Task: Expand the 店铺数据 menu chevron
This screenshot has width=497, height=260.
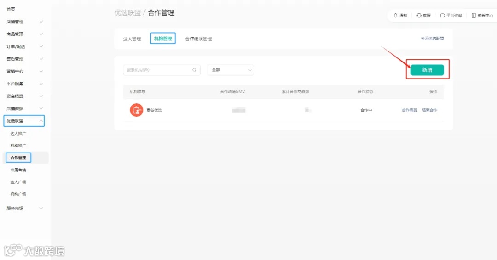Action: point(41,108)
